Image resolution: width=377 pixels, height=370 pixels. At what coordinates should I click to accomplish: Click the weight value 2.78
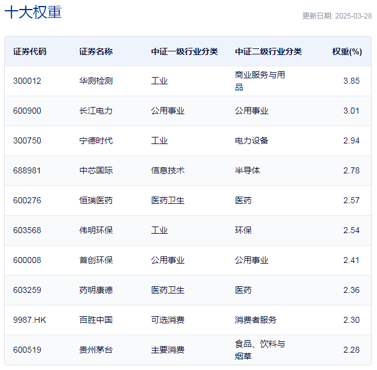(x=351, y=170)
